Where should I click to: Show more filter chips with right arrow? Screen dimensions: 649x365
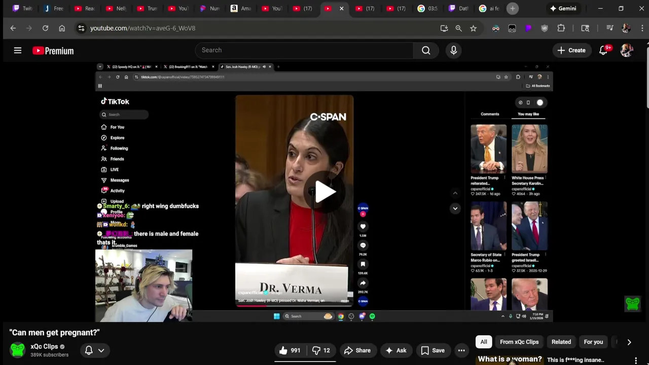(629, 342)
